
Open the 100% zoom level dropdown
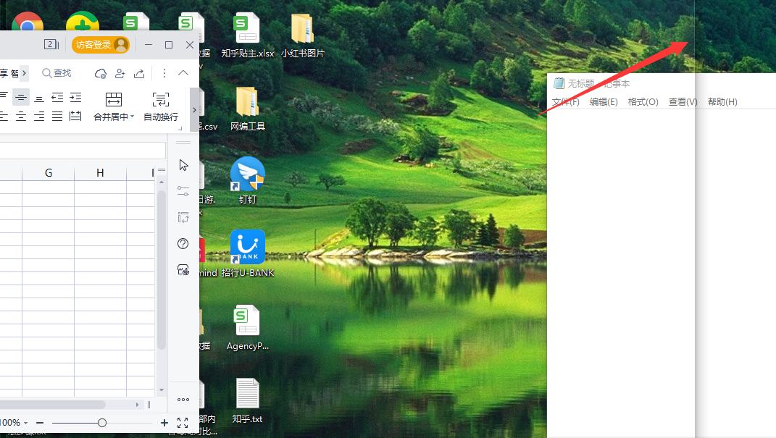14,423
